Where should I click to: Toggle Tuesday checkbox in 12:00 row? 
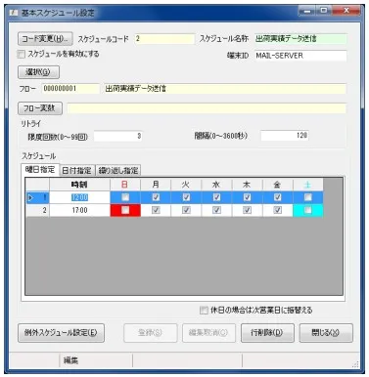click(186, 197)
